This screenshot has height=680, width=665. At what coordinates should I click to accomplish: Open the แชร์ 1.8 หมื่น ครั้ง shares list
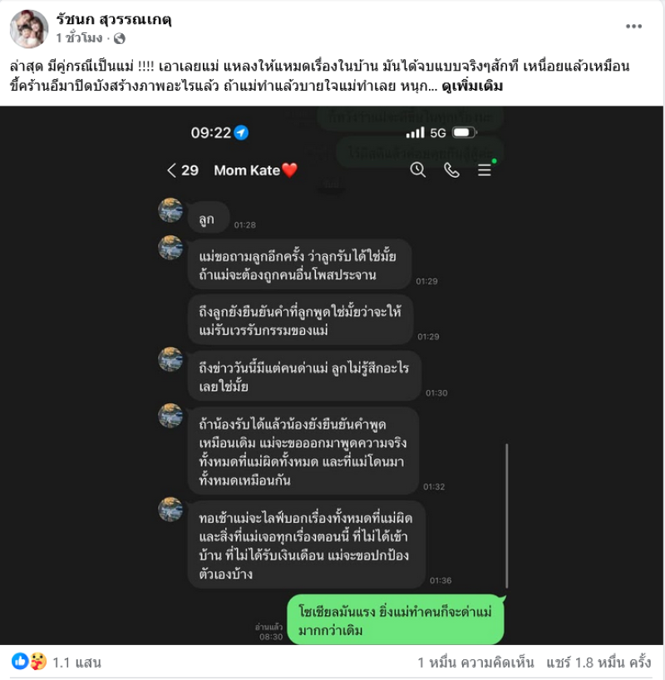pyautogui.click(x=598, y=663)
